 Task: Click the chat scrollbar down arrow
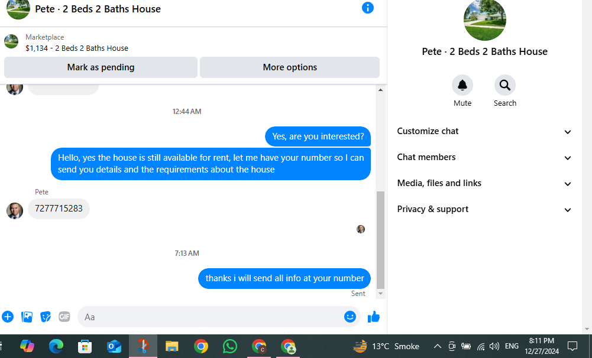[381, 294]
